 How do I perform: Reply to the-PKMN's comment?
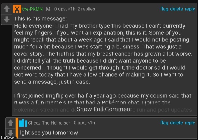click(x=190, y=9)
